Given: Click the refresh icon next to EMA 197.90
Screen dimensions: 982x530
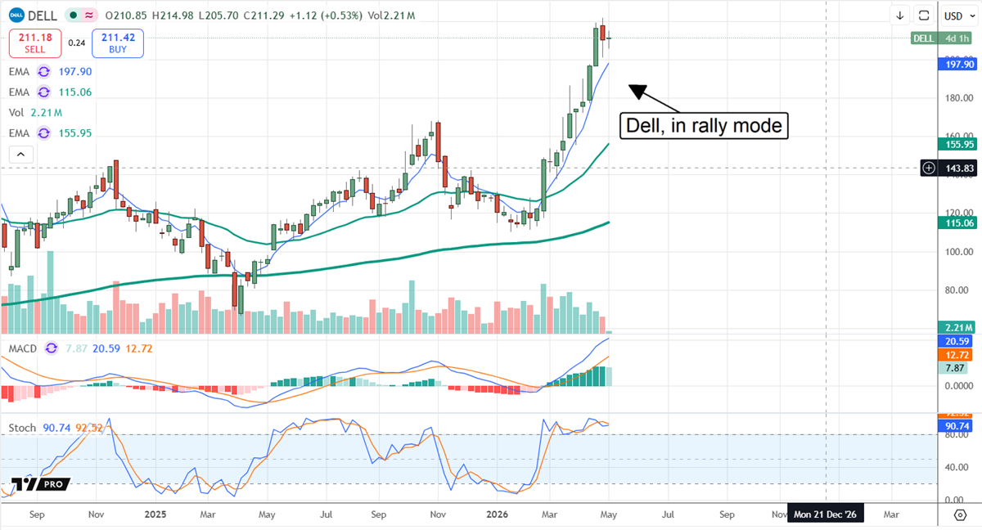Looking at the screenshot, I should tap(43, 72).
